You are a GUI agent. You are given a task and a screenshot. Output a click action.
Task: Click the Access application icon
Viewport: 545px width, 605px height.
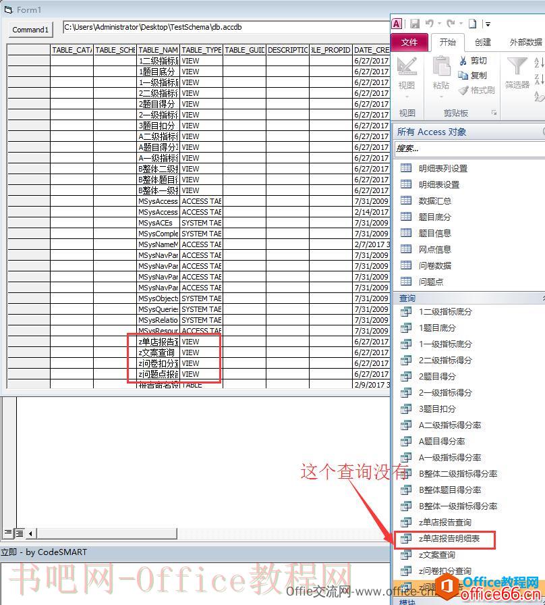click(397, 24)
